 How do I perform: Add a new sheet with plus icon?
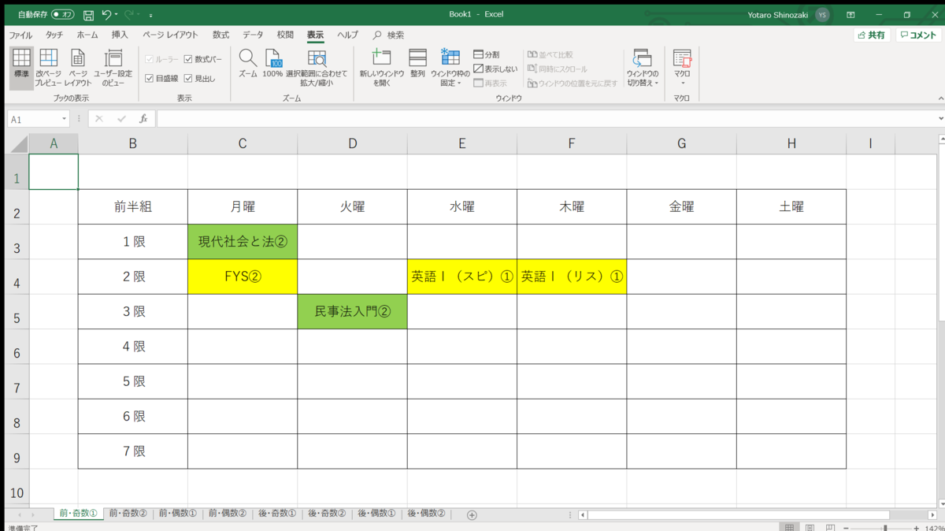pyautogui.click(x=472, y=514)
